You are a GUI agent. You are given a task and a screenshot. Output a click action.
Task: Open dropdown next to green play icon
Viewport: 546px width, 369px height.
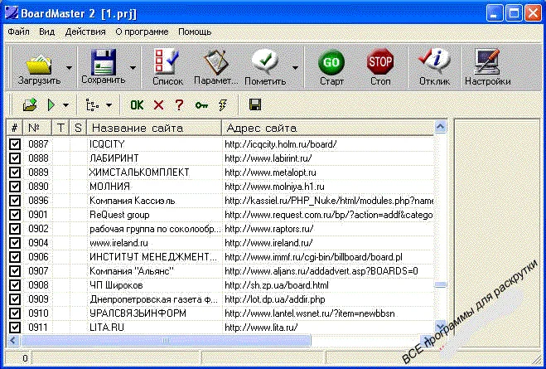coord(65,104)
